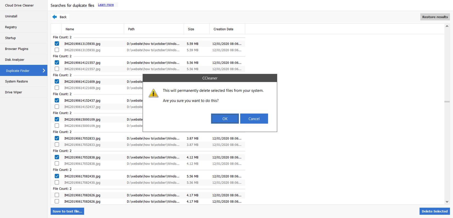The height and width of the screenshot is (218, 453).
Task: Cancel the delete confirmation dialog
Action: pyautogui.click(x=254, y=119)
